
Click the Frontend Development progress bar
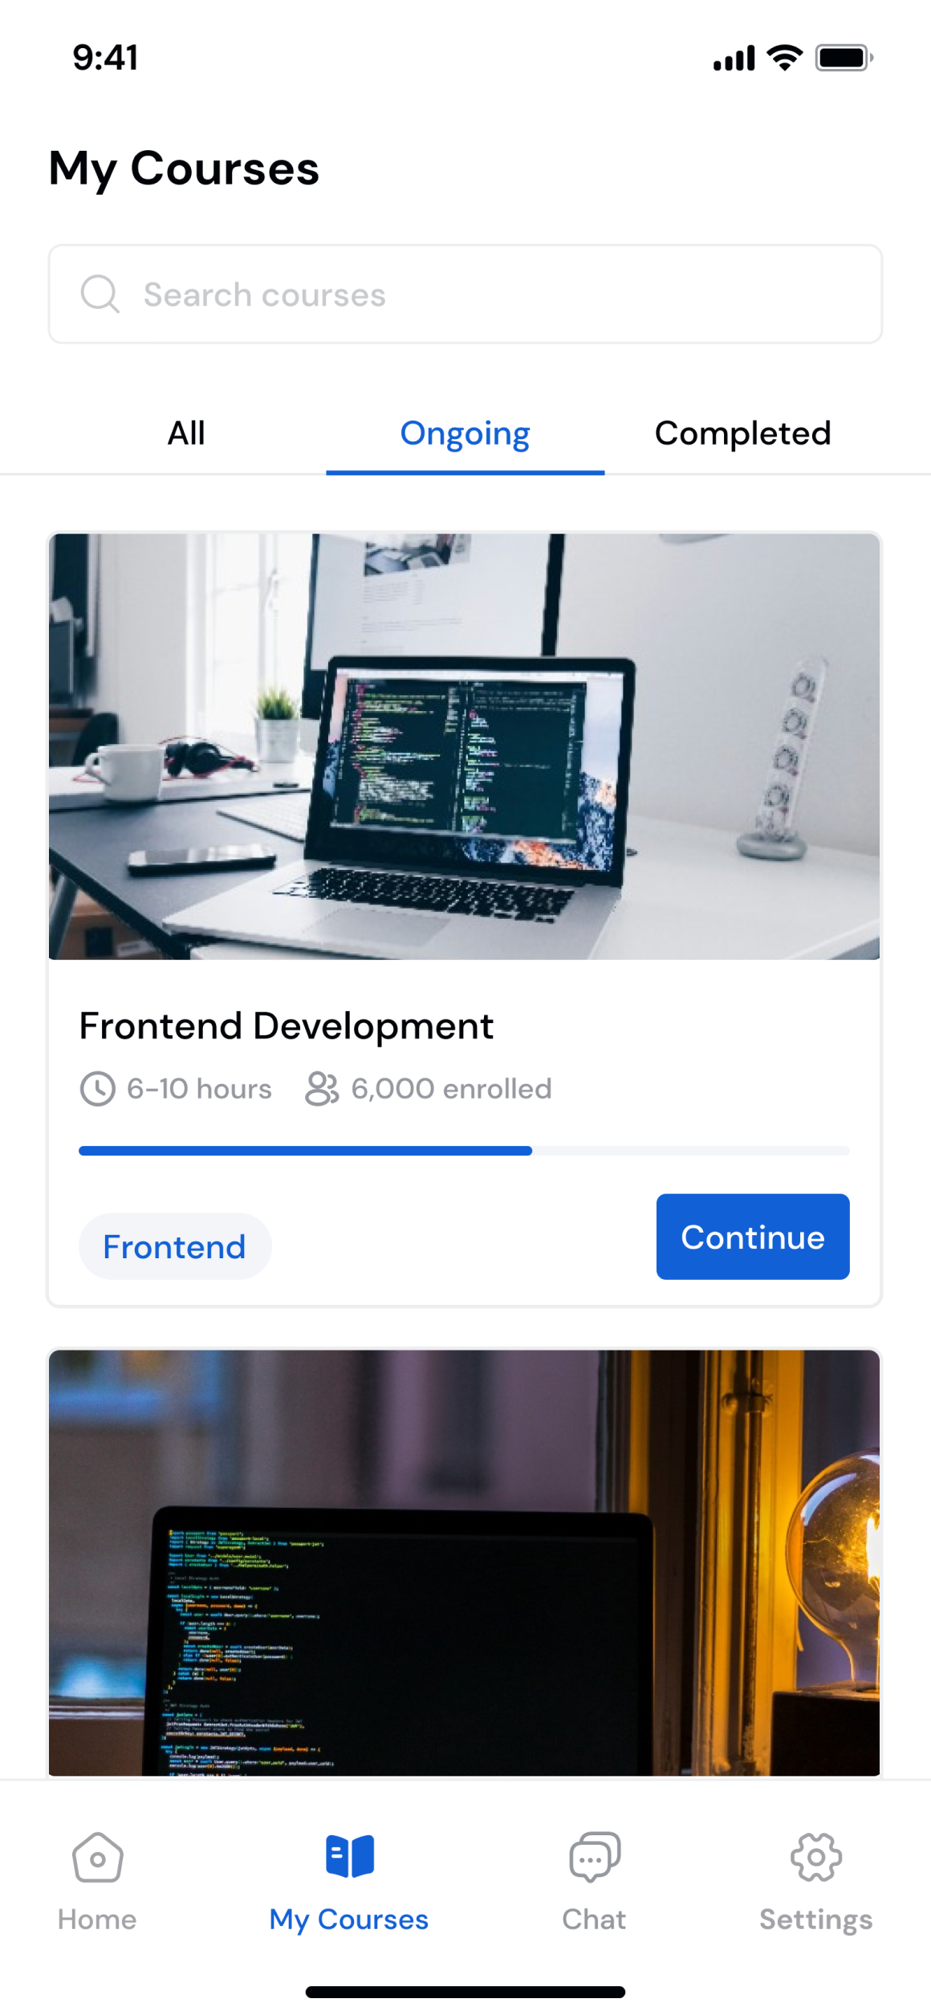pyautogui.click(x=464, y=1151)
